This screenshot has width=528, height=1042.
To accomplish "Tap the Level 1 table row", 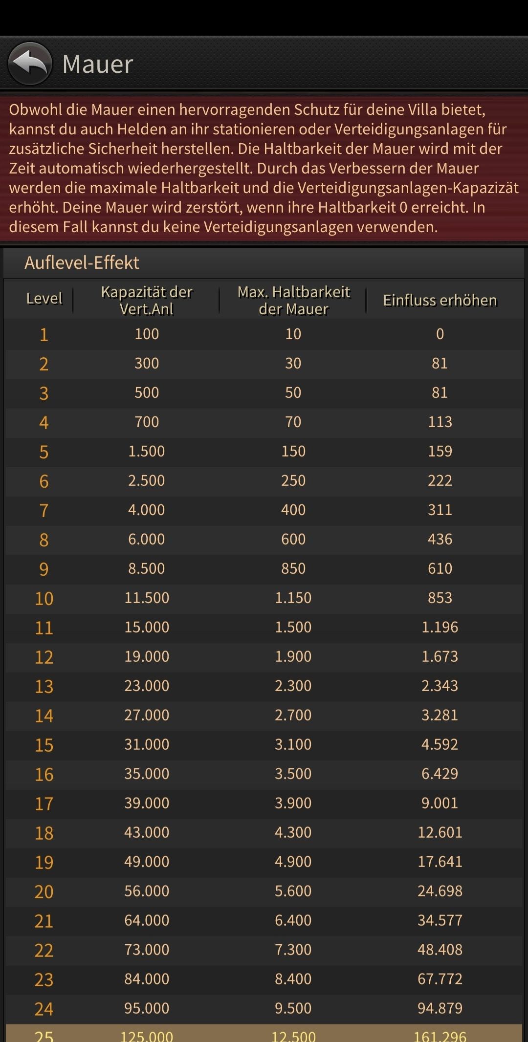I will (x=264, y=334).
